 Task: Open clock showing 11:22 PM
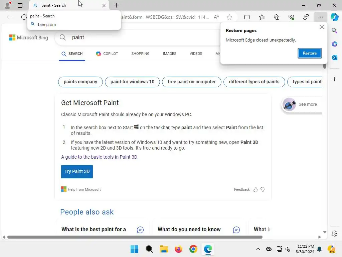(305, 249)
